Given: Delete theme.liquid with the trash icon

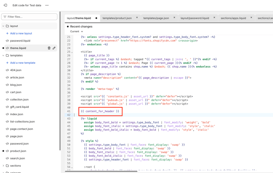Looking at the screenshot, I should (49, 48).
